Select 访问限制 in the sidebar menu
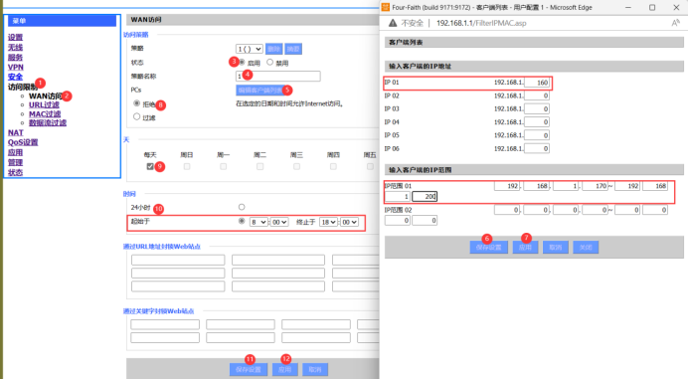The width and height of the screenshot is (689, 379). [x=23, y=87]
